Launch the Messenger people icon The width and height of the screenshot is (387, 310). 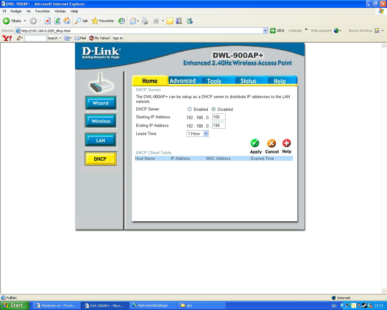coord(189,21)
